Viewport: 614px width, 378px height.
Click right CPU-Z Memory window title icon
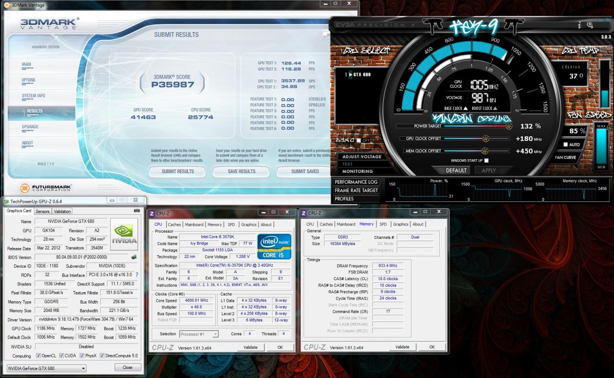click(304, 213)
